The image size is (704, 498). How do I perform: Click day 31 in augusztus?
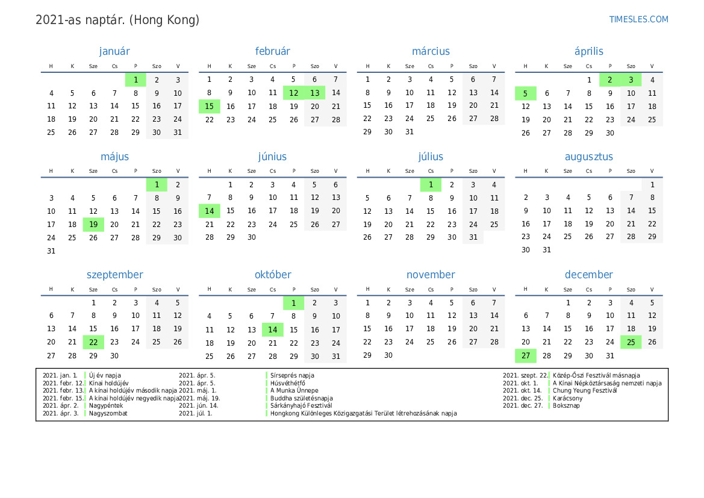546,250
